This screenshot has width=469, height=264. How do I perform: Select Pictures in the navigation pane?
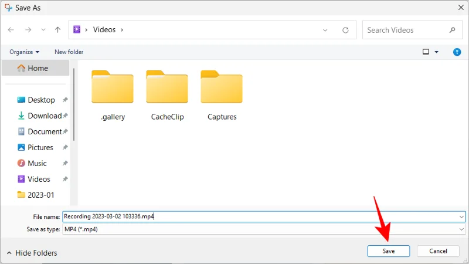41,148
